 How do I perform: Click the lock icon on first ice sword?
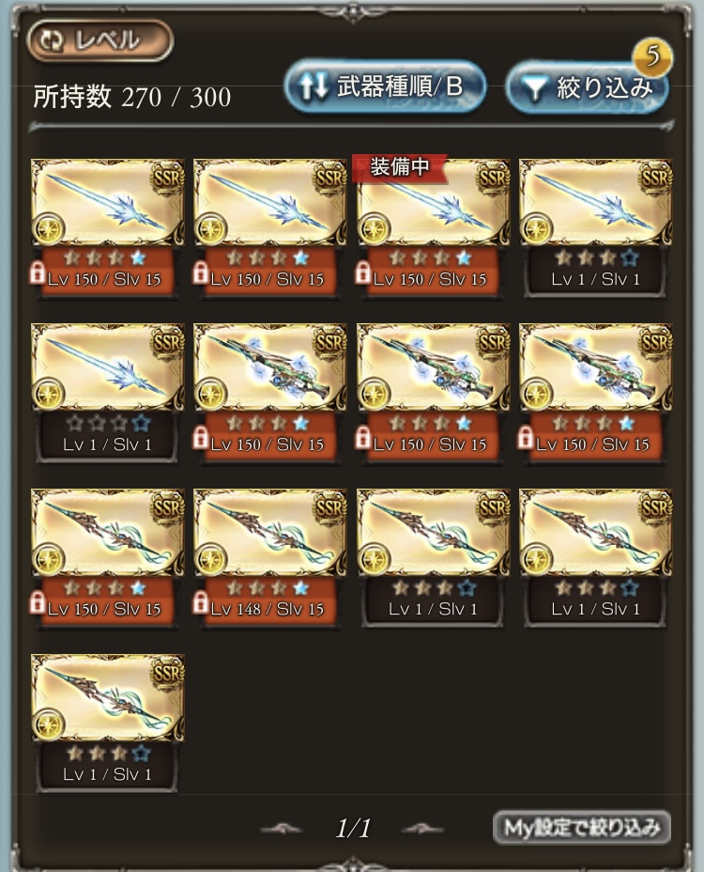[x=38, y=273]
